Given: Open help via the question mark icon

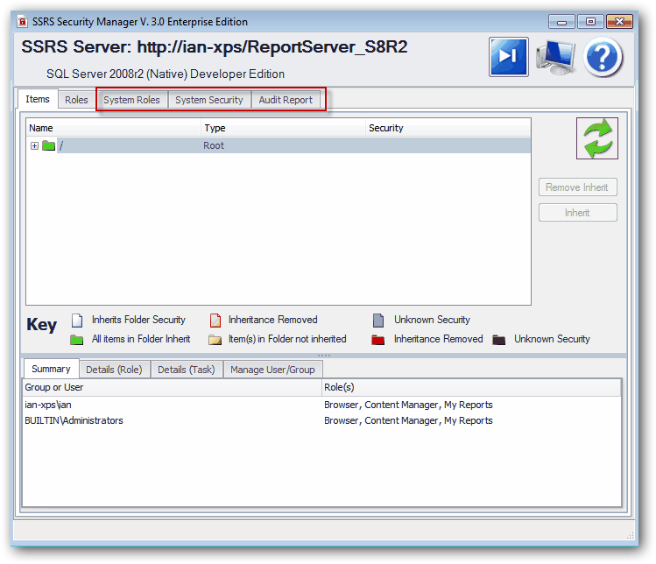Looking at the screenshot, I should (603, 57).
